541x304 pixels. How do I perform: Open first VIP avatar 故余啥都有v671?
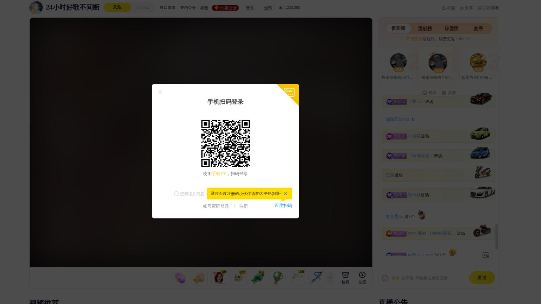[x=398, y=62]
